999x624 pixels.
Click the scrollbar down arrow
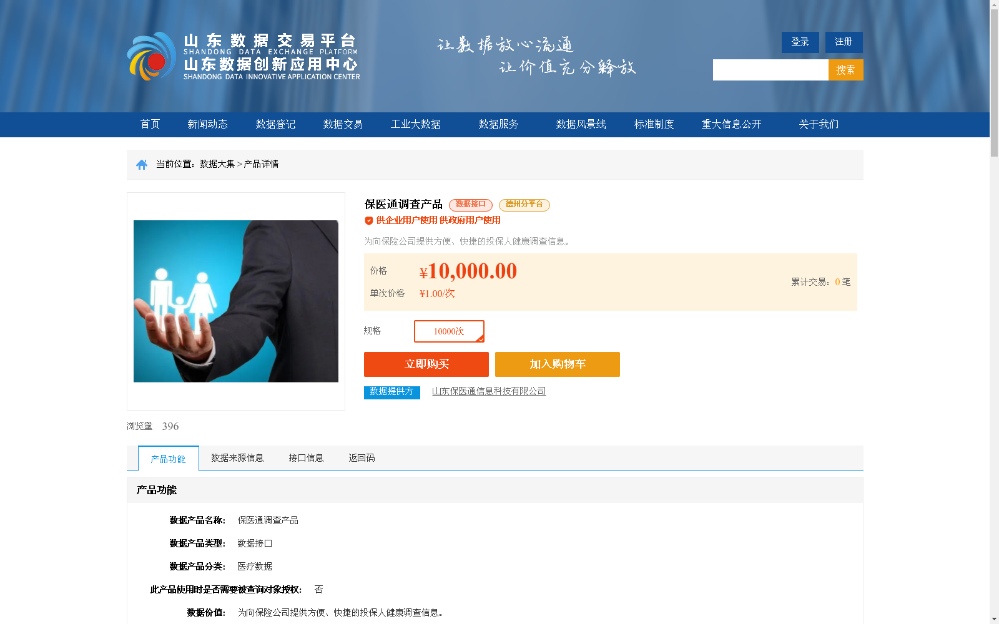pyautogui.click(x=994, y=619)
